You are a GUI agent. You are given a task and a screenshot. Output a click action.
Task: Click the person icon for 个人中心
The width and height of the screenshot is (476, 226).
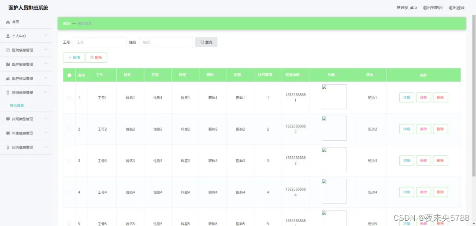(x=8, y=36)
